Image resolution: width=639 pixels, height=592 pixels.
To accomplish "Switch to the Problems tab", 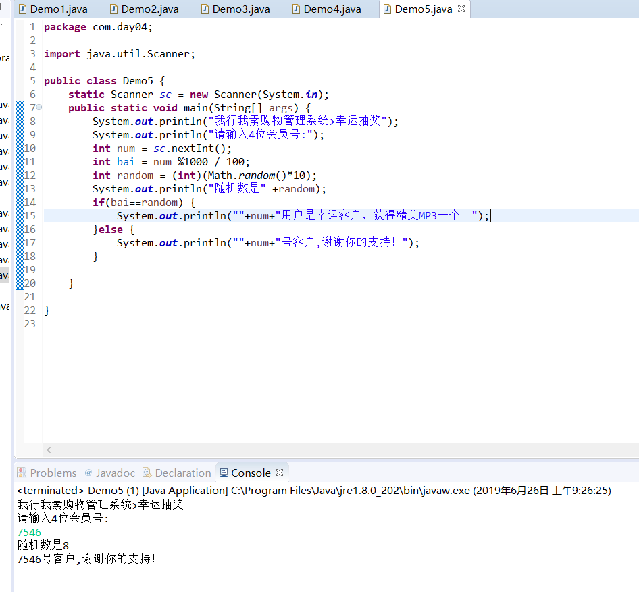I will [x=53, y=473].
